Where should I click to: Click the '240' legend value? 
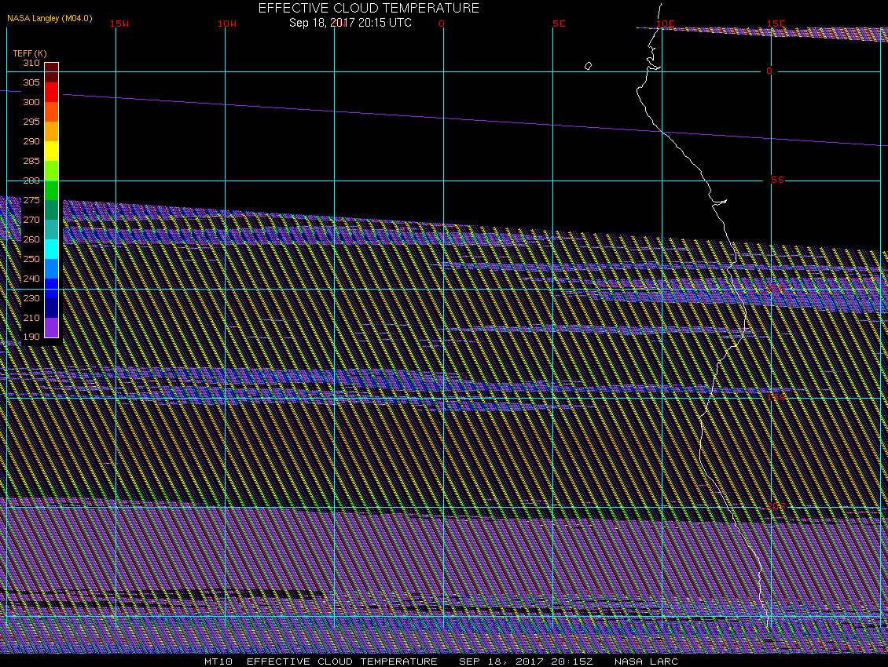point(31,279)
